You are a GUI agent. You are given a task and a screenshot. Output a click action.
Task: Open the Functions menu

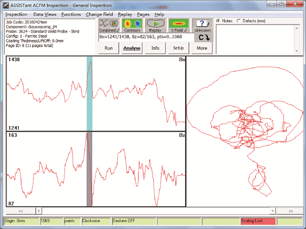pos(71,14)
